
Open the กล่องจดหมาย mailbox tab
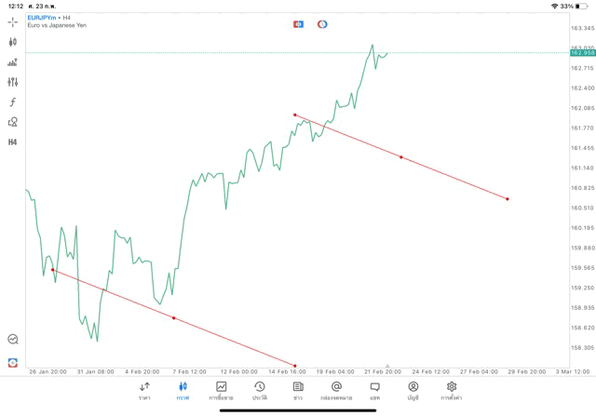(336, 391)
